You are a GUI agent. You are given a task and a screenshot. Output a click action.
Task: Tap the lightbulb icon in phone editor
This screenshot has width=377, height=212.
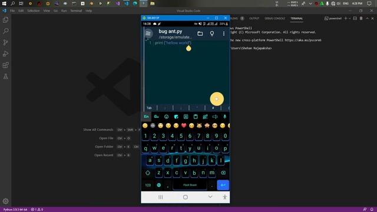click(x=212, y=34)
